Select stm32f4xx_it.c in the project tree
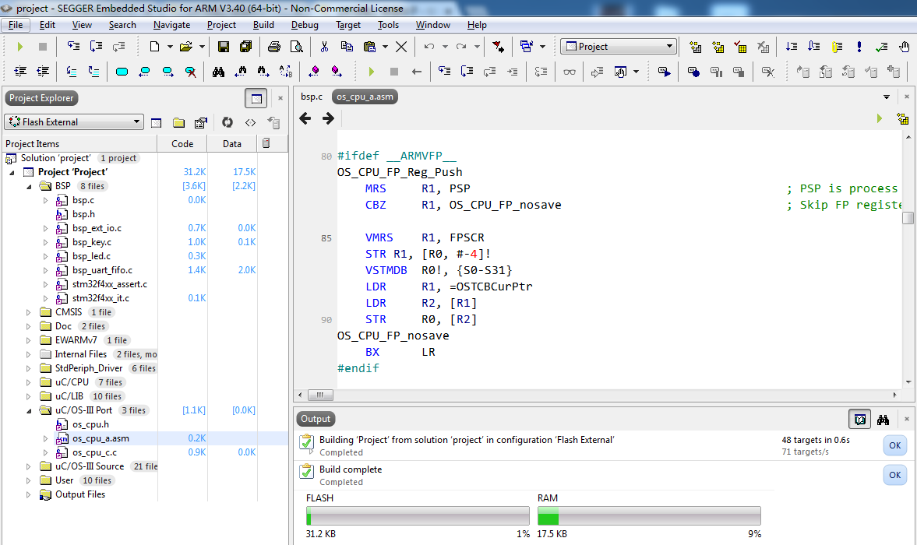The width and height of the screenshot is (917, 545). (101, 298)
